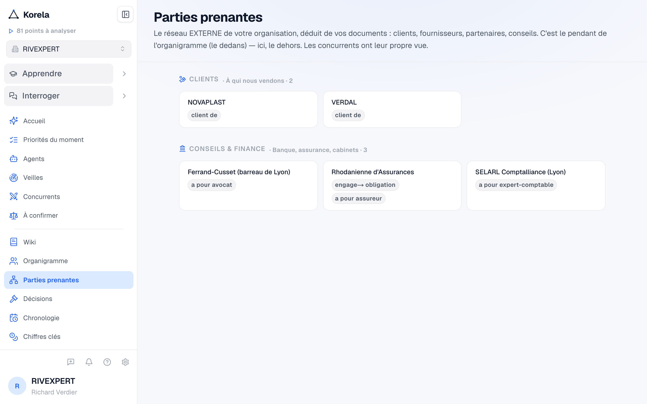Click NOVAPLAST's client de tag
The height and width of the screenshot is (404, 647).
204,115
